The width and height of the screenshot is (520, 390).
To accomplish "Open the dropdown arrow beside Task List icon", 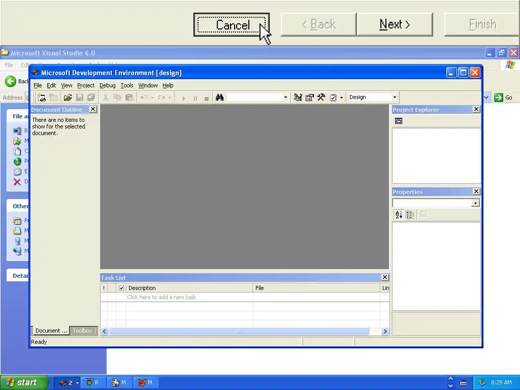I will 342,97.
